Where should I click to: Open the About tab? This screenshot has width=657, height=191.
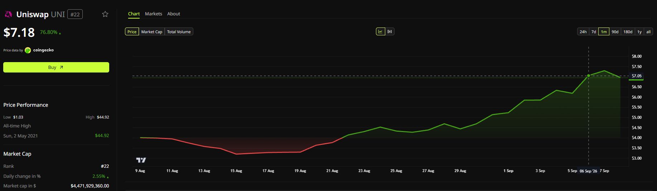pos(174,14)
